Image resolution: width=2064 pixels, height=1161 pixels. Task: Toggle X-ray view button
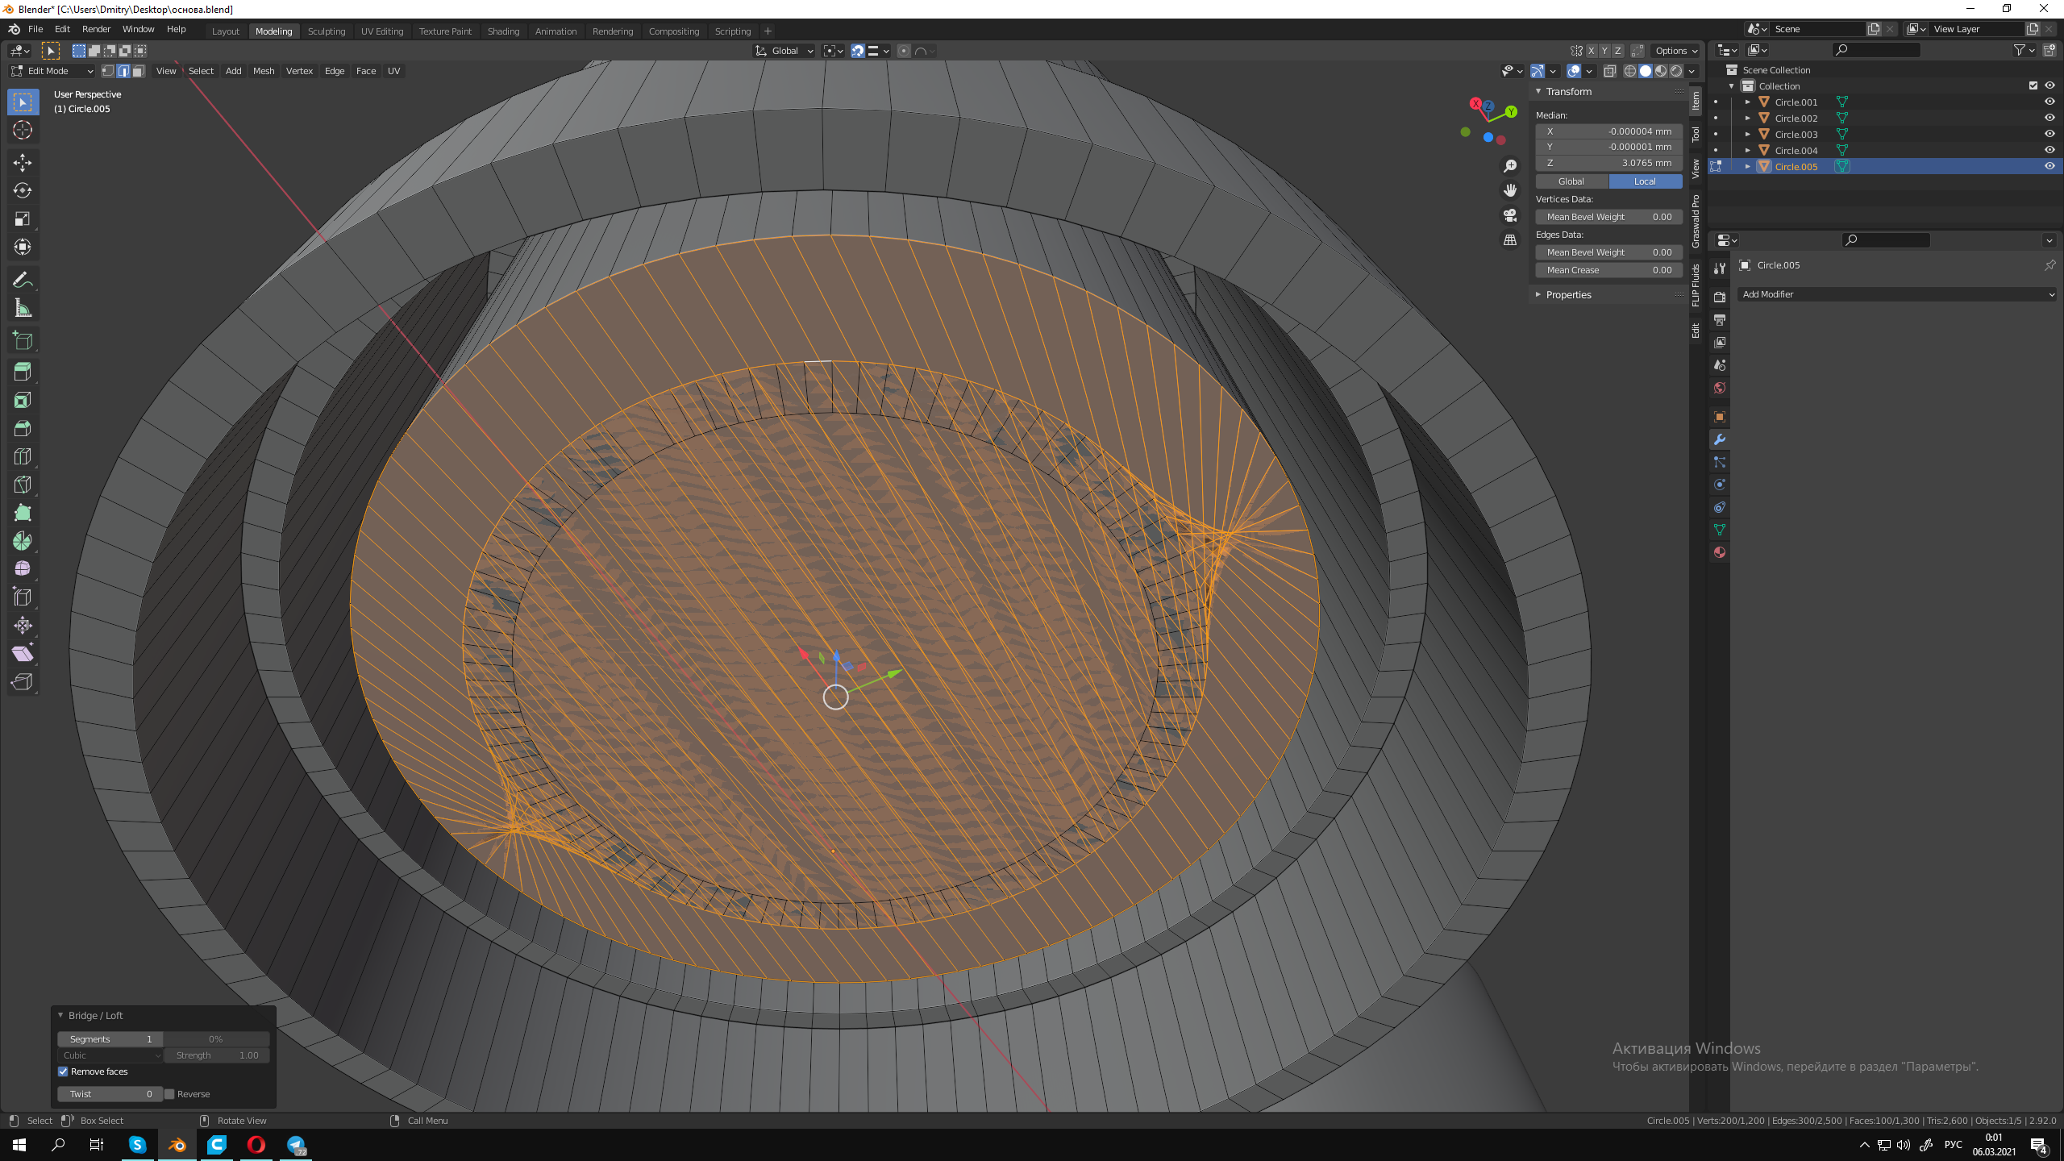[1610, 71]
